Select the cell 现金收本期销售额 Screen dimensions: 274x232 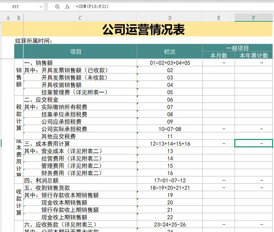(x=80, y=202)
